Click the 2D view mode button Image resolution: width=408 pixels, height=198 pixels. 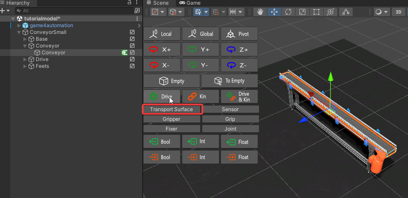(399, 12)
